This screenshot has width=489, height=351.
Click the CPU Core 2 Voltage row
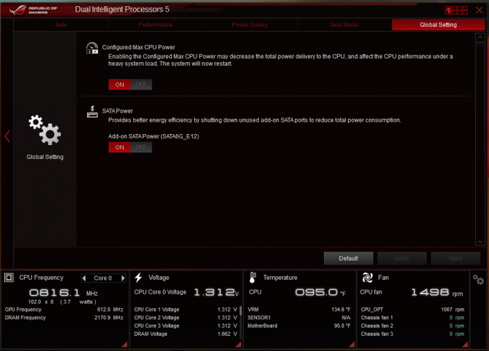(x=186, y=318)
